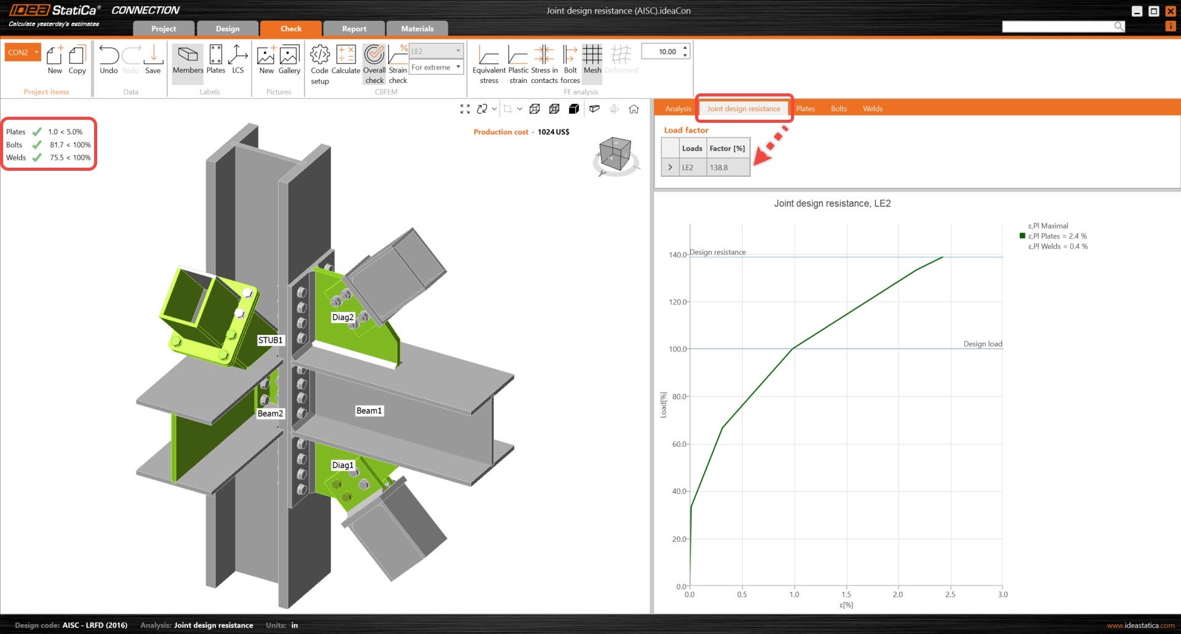Toggle the Mesh display

[592, 60]
